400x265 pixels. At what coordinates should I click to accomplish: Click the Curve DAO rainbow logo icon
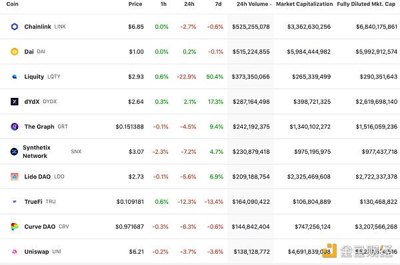click(x=15, y=226)
